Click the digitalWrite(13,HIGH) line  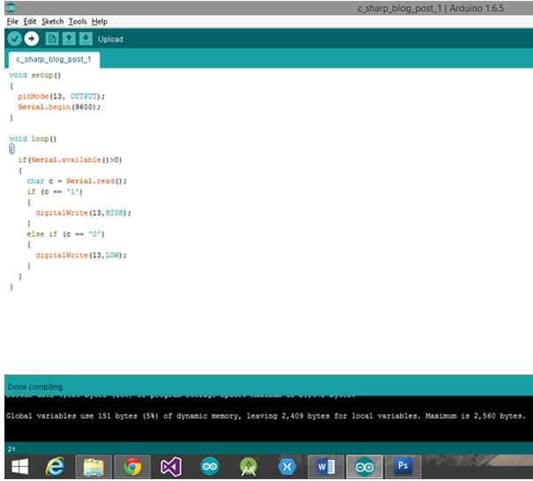point(84,213)
